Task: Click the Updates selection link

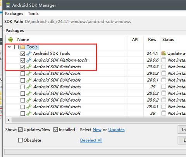Action: tap(116, 129)
